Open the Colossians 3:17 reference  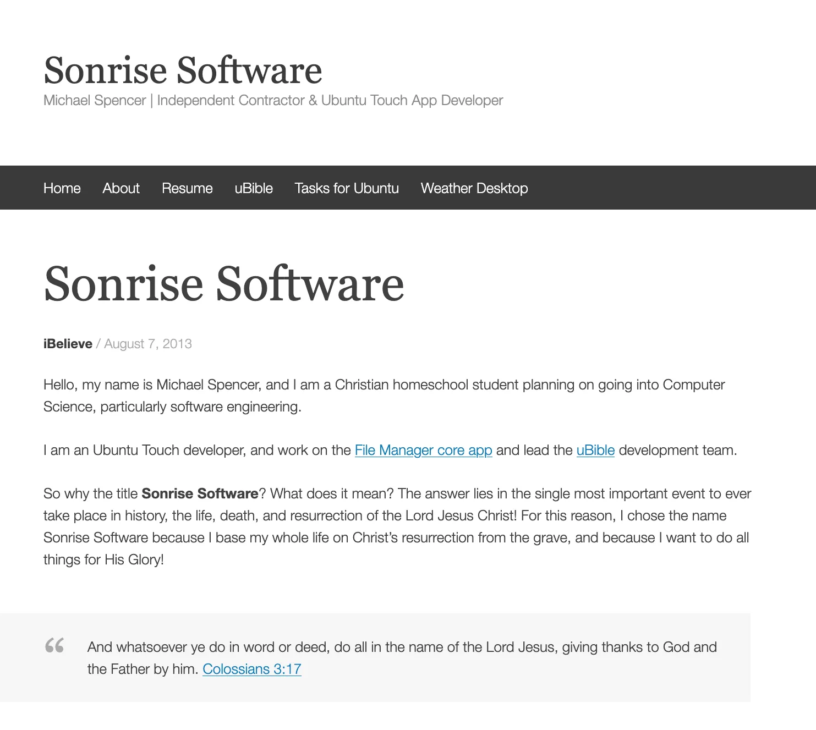click(x=252, y=669)
